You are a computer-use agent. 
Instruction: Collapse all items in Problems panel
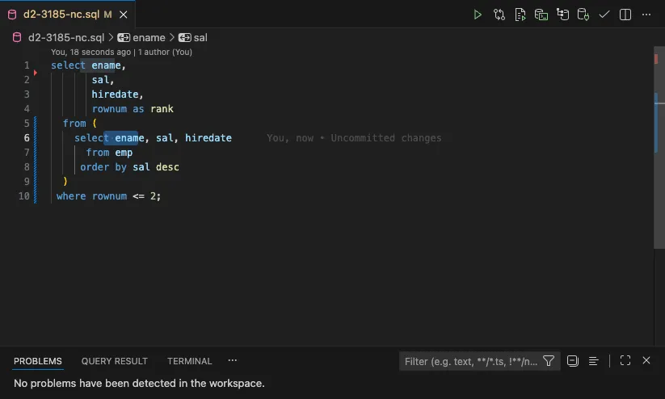pyautogui.click(x=573, y=361)
